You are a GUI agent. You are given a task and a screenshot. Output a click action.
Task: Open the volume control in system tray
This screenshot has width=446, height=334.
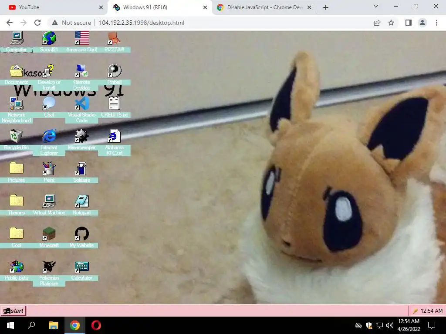390,325
